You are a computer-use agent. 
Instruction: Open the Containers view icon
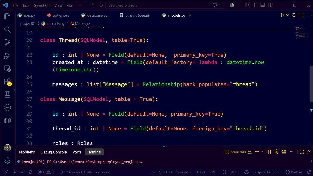(x=8, y=120)
